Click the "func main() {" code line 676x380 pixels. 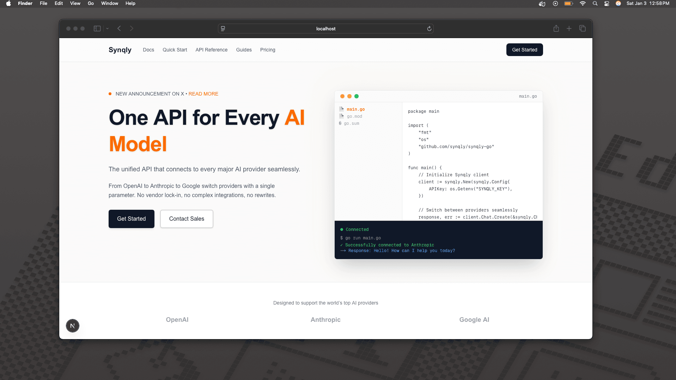(x=425, y=168)
